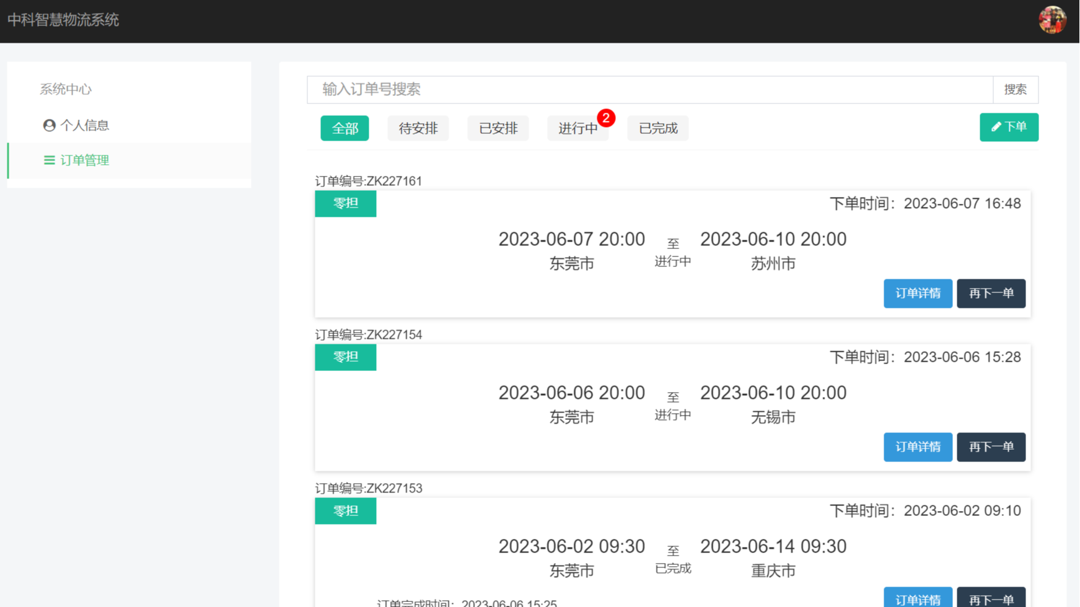Click 再下一单 for order ZK227153
The image size is (1080, 607).
[x=990, y=598]
